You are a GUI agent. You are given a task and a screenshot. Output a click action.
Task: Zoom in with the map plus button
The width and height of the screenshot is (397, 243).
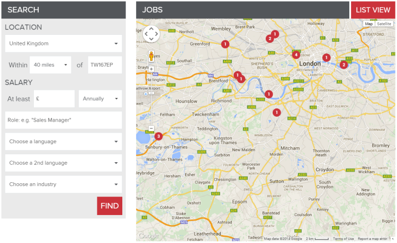151,69
